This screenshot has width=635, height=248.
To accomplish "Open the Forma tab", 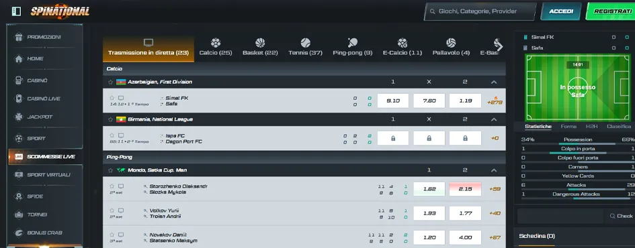I will click(x=568, y=127).
